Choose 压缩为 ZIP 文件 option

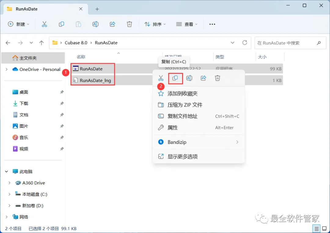click(x=199, y=105)
